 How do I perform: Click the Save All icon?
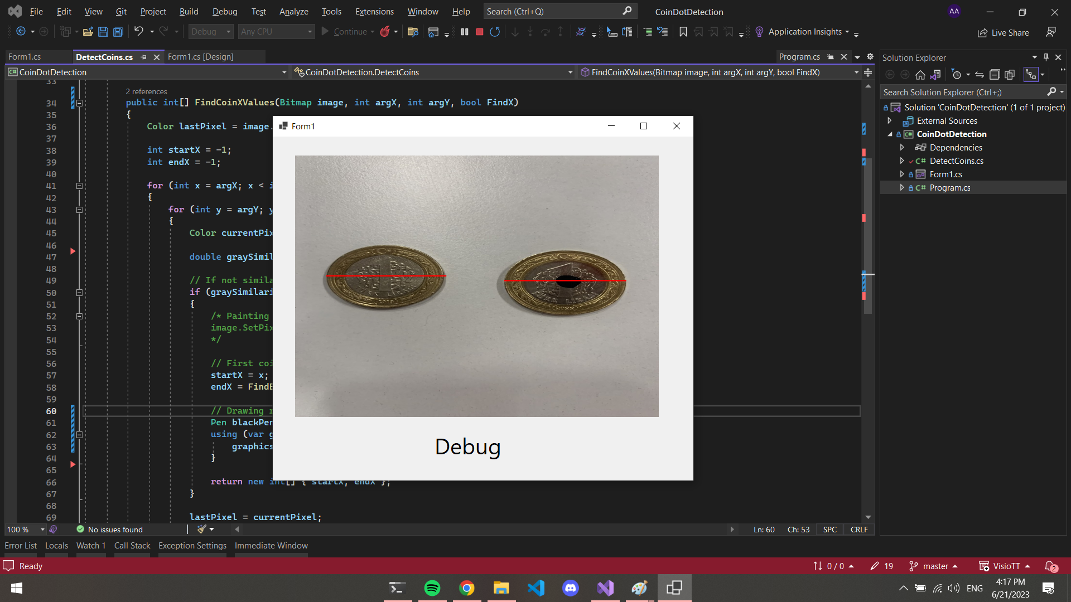coord(118,32)
